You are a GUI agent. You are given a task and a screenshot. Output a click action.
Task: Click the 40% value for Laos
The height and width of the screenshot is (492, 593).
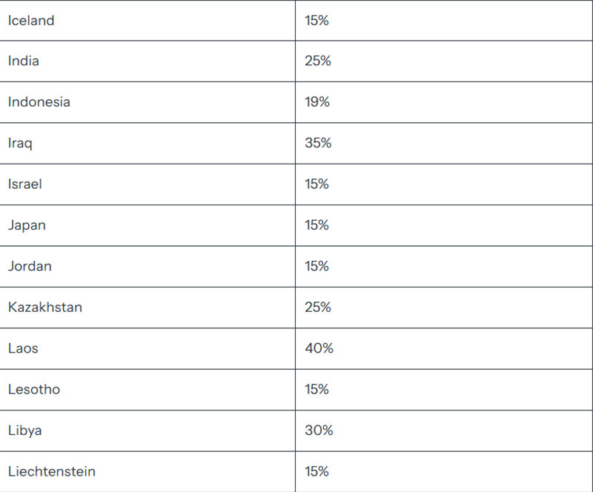coord(319,348)
